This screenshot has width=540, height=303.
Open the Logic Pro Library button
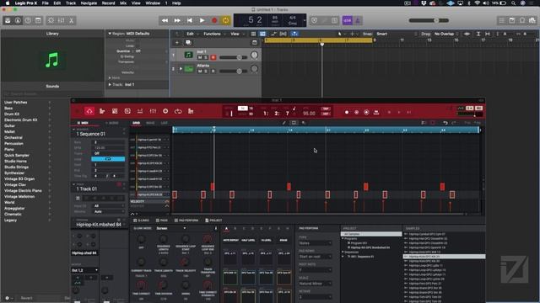tap(8, 20)
